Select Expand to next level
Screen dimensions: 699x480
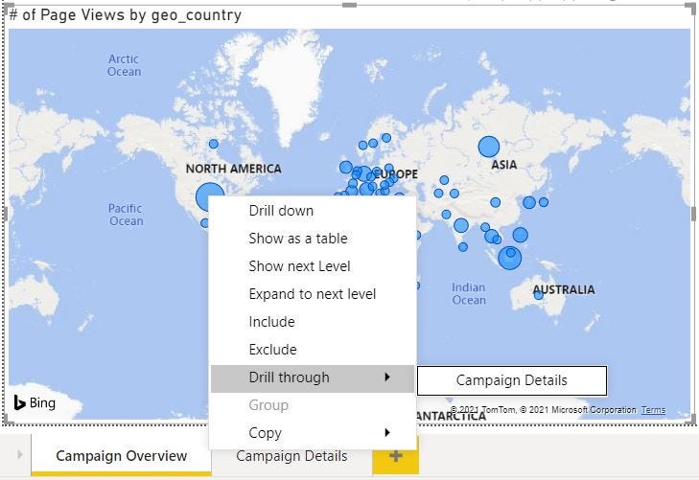[312, 294]
